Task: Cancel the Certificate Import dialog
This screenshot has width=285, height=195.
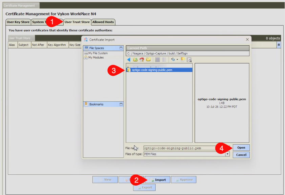Action: [241, 155]
